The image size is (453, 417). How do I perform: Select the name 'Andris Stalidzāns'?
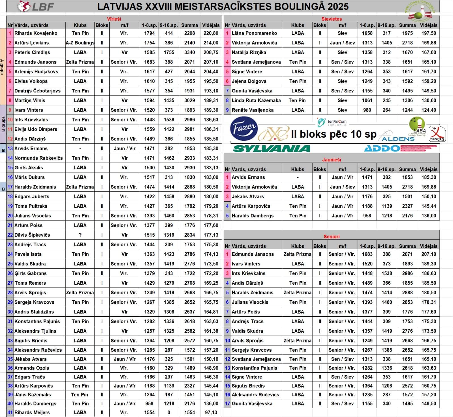34,312
